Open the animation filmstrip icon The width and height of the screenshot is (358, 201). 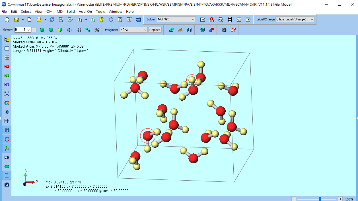(230, 20)
